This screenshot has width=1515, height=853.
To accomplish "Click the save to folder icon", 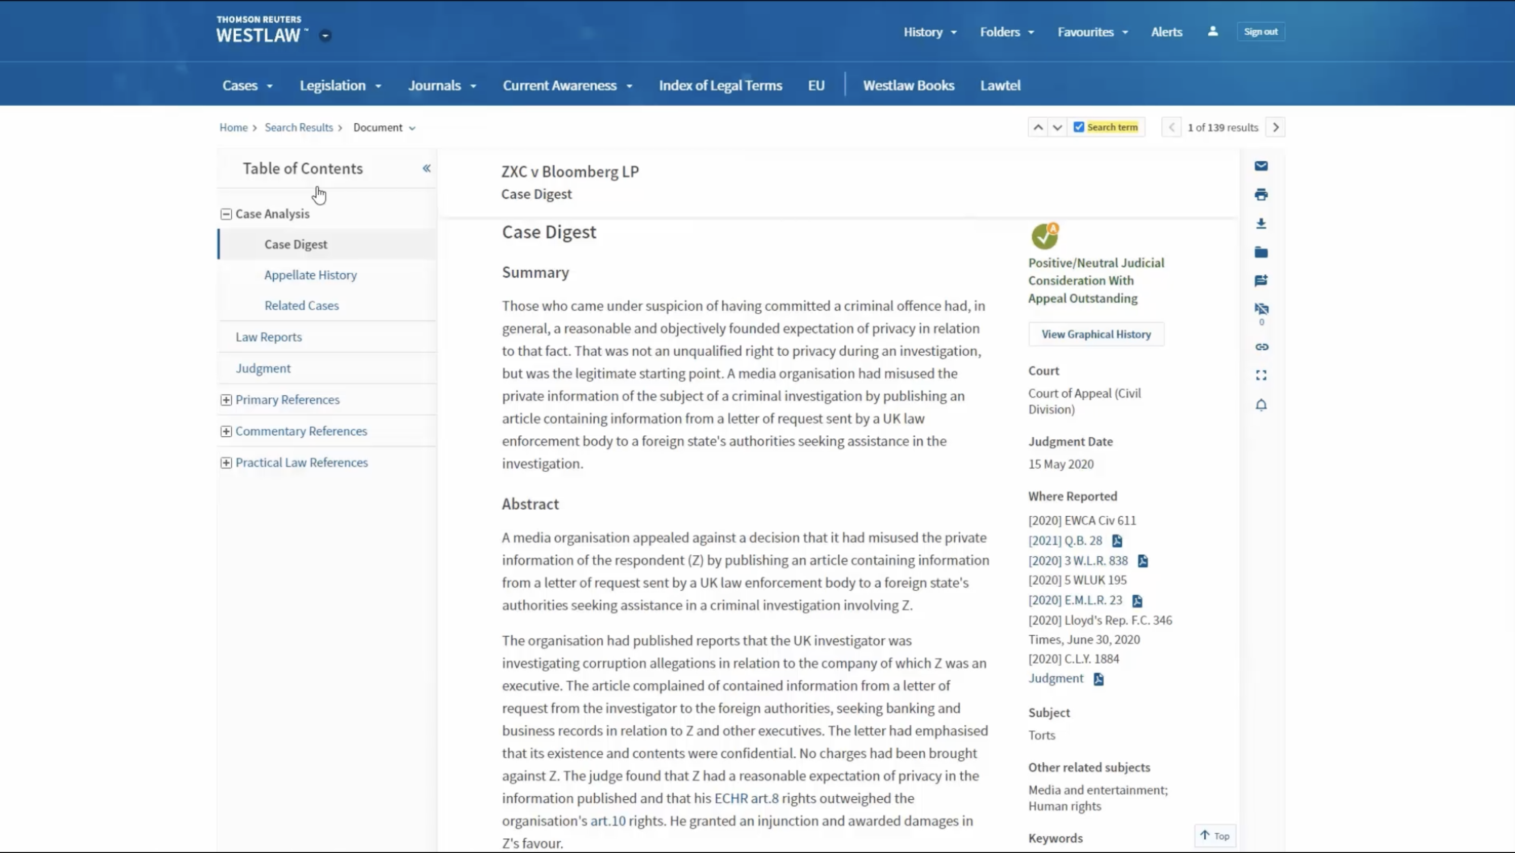I will (1261, 252).
